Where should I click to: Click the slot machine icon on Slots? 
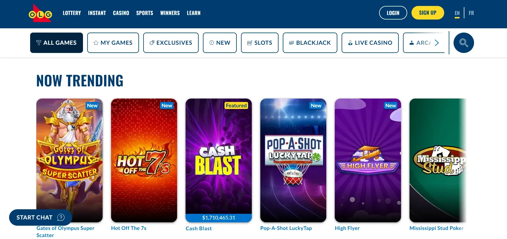pyautogui.click(x=250, y=43)
